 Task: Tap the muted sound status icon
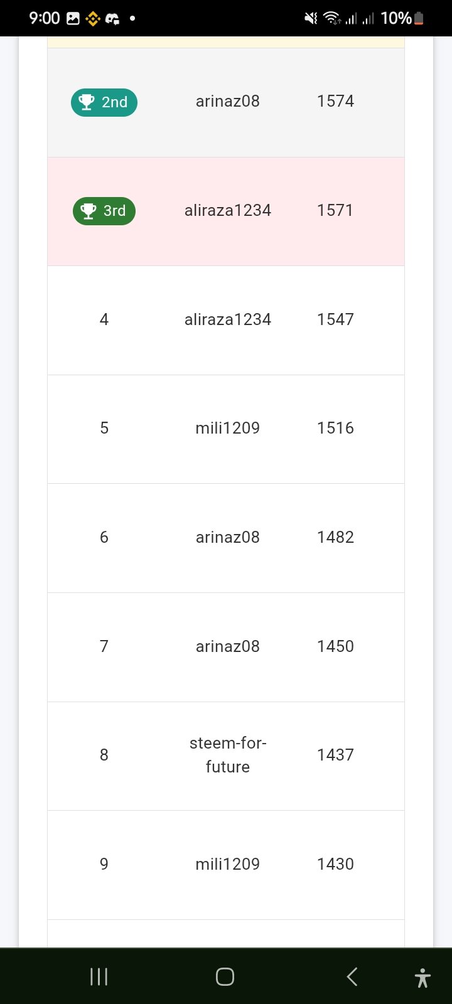(x=311, y=19)
